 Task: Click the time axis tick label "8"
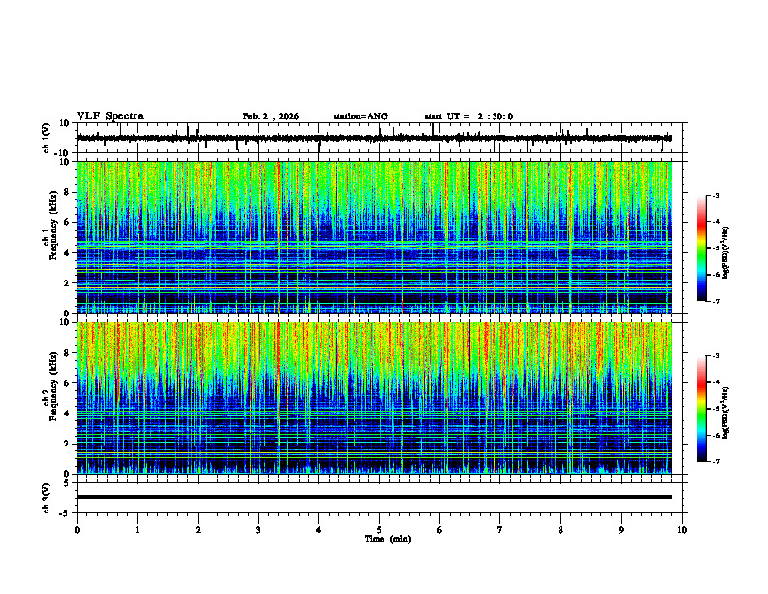[x=560, y=530]
